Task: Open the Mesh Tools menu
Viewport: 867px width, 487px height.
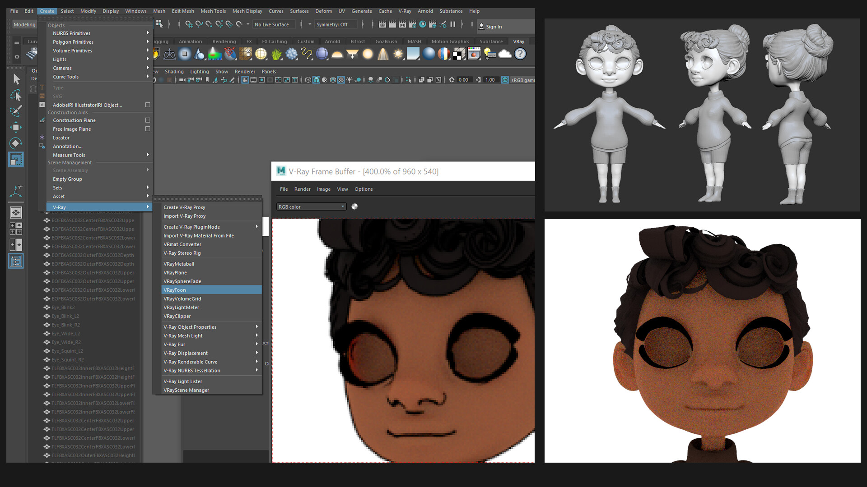Action: click(213, 11)
